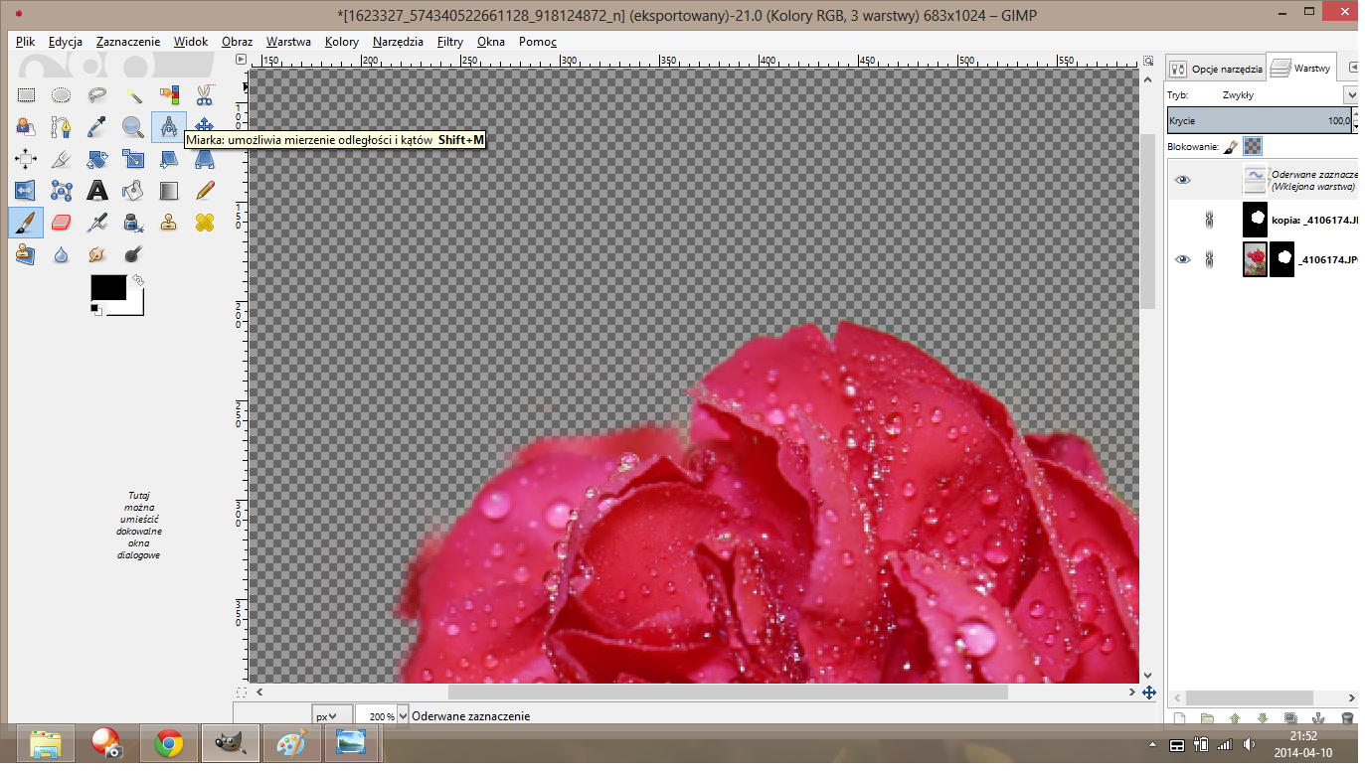Switch to the Opcje narzędzia tab
The height and width of the screenshot is (772, 1365).
point(1216,69)
